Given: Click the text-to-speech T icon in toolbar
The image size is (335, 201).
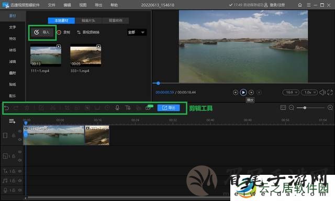Looking at the screenshot, I should (128, 108).
